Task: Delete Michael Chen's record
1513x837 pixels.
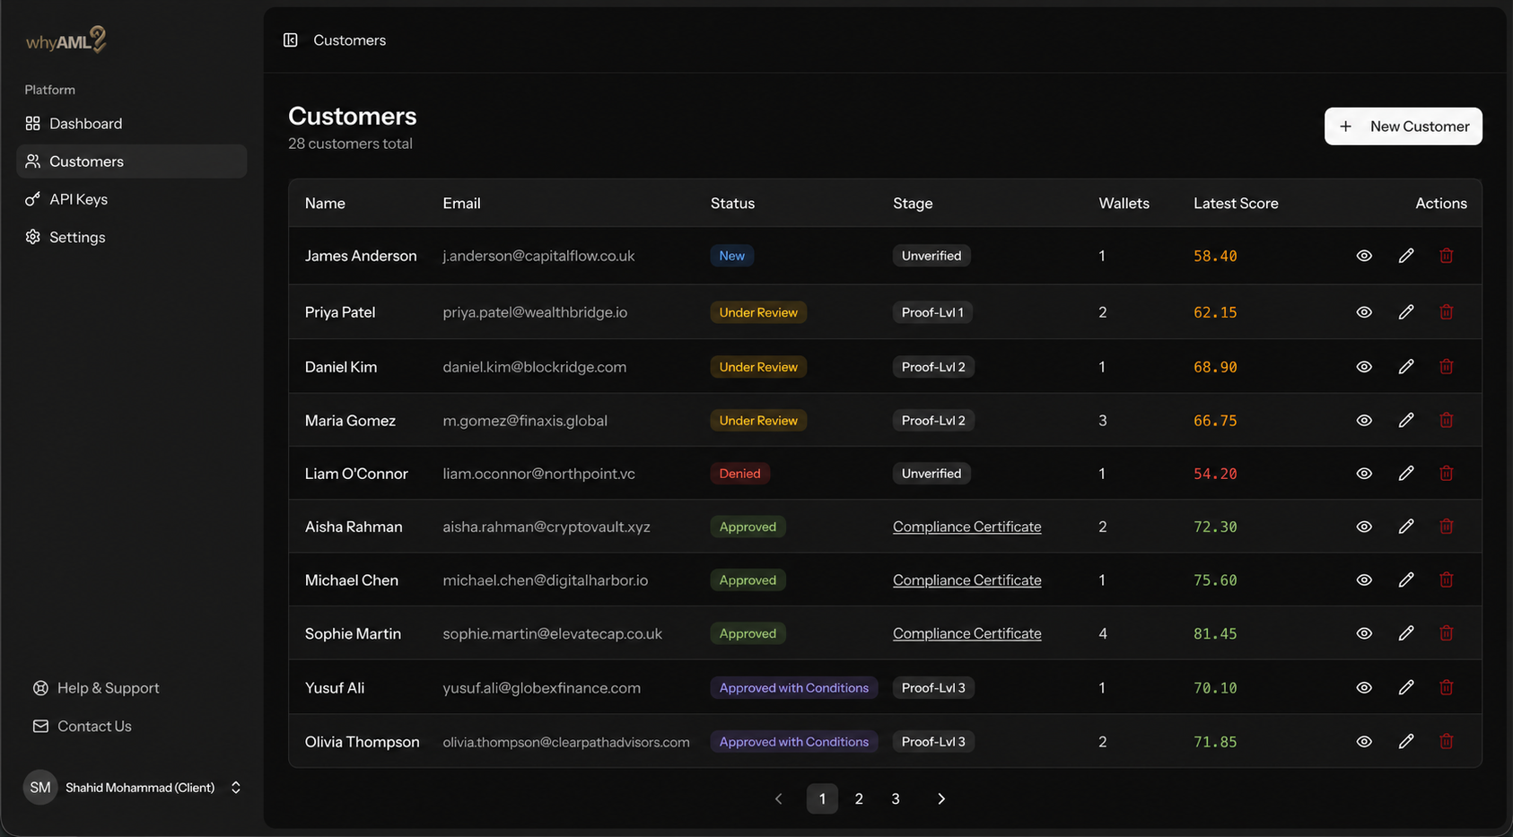Action: 1447,580
